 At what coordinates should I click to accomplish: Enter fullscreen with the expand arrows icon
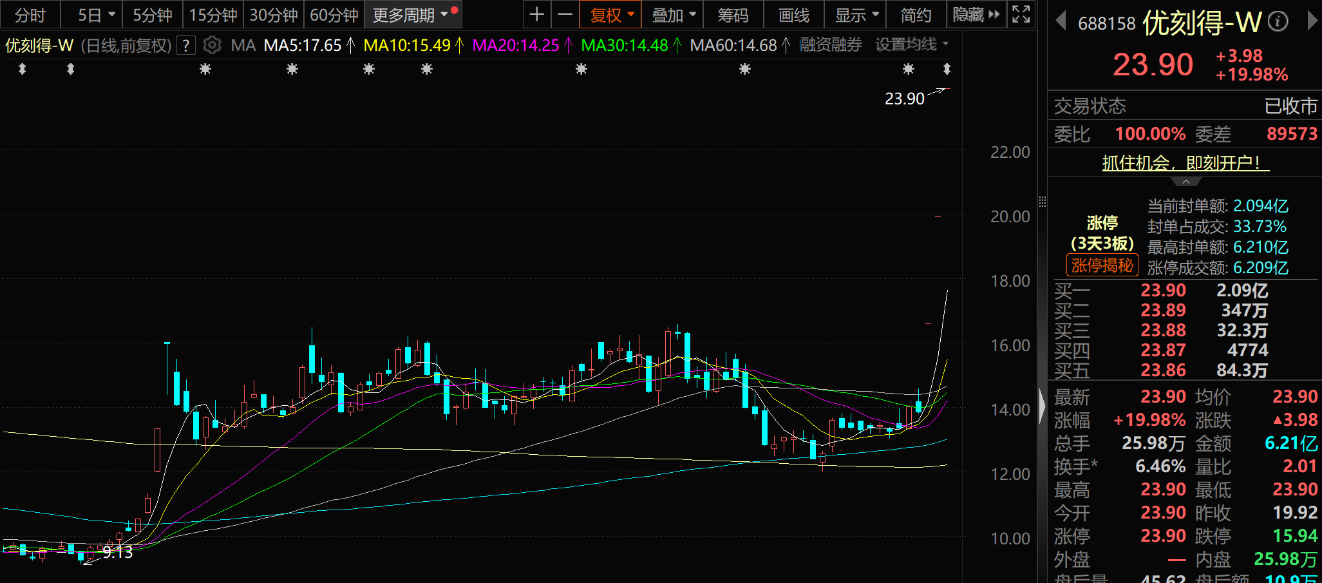pos(1021,14)
